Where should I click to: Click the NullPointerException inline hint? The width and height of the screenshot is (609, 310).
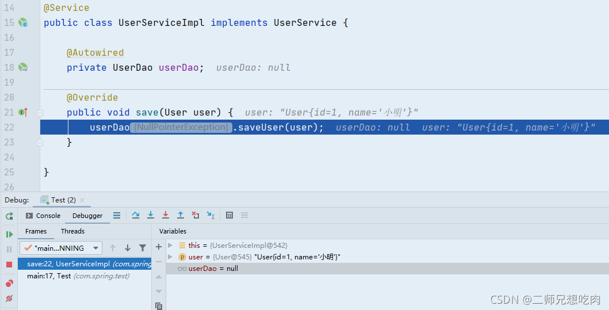pyautogui.click(x=181, y=127)
